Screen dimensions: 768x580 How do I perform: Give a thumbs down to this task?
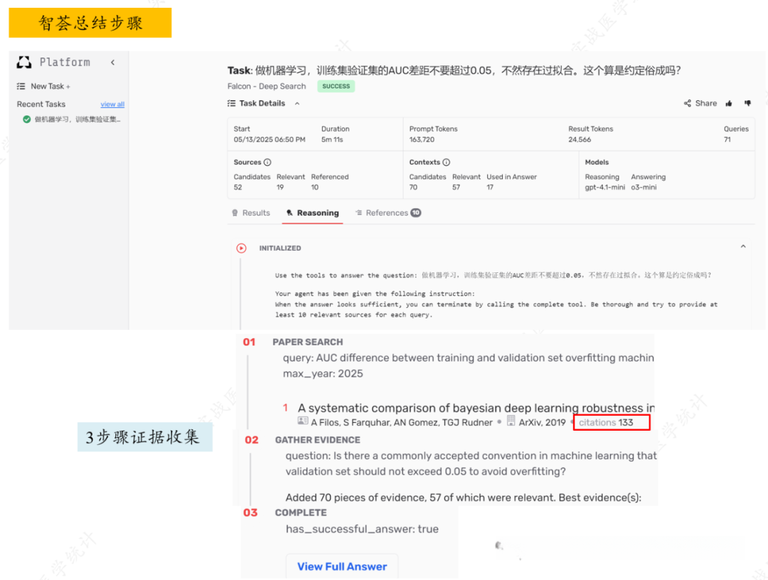click(x=747, y=103)
